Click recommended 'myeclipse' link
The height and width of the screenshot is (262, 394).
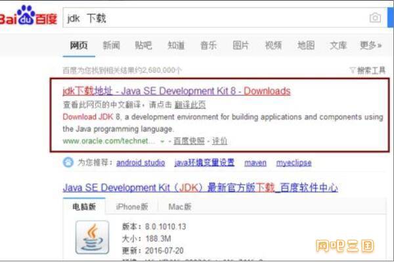[294, 162]
